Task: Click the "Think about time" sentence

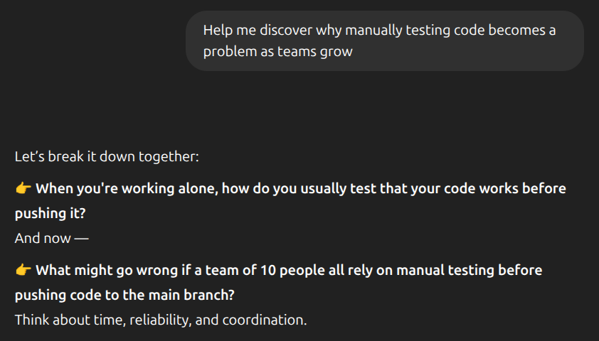Action: click(161, 320)
